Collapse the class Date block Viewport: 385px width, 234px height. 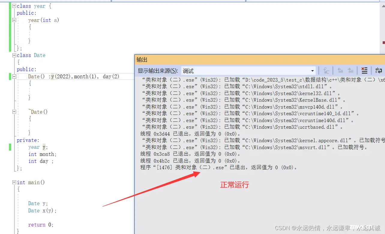14,55
